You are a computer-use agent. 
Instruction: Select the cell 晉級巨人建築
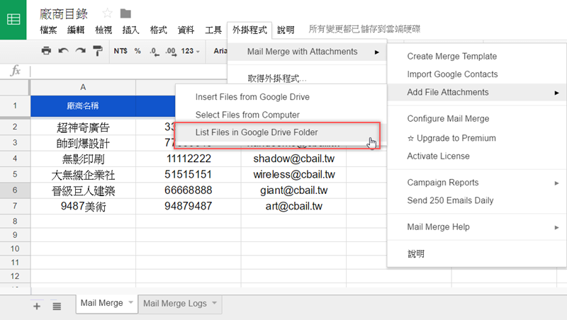tap(83, 190)
